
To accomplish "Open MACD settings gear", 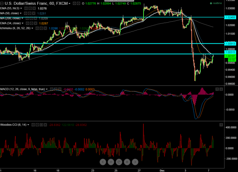I will pos(56,89).
